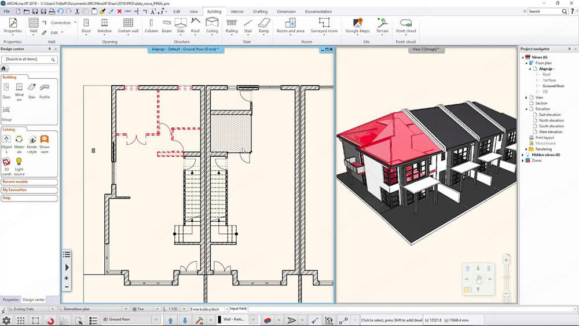Screen dimensions: 579x326
Task: Go up one floor with blue up arrow
Action: coord(171,320)
